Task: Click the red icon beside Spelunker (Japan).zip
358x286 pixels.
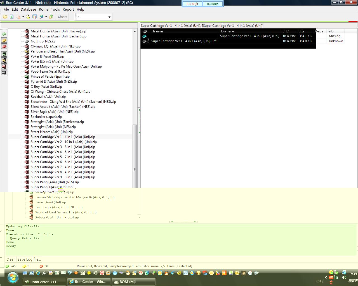Action: pos(27,117)
